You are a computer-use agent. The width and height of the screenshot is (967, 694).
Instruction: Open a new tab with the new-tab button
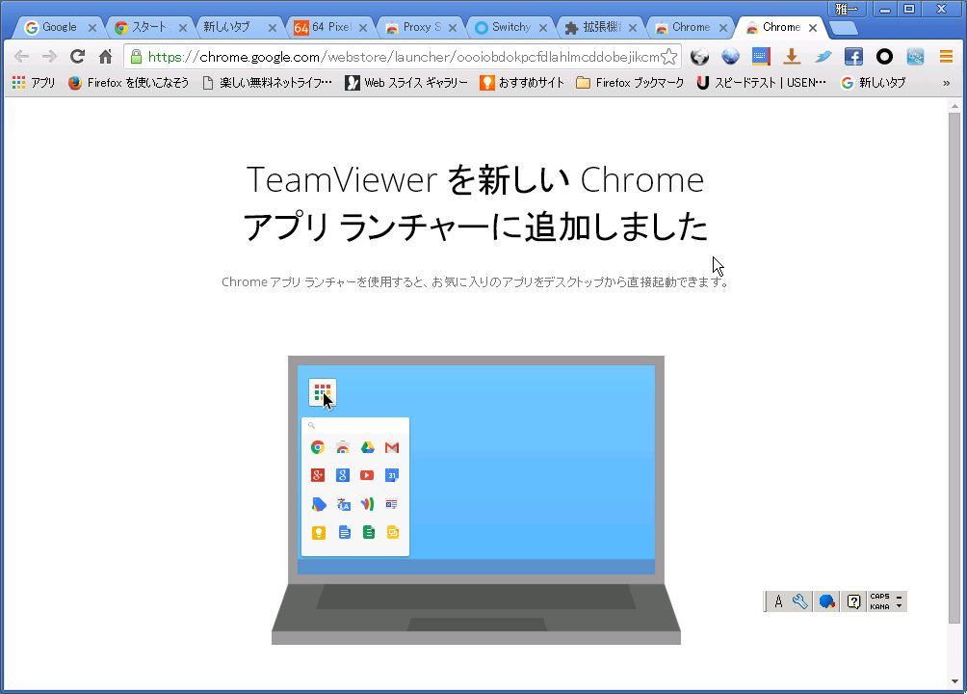(x=843, y=28)
